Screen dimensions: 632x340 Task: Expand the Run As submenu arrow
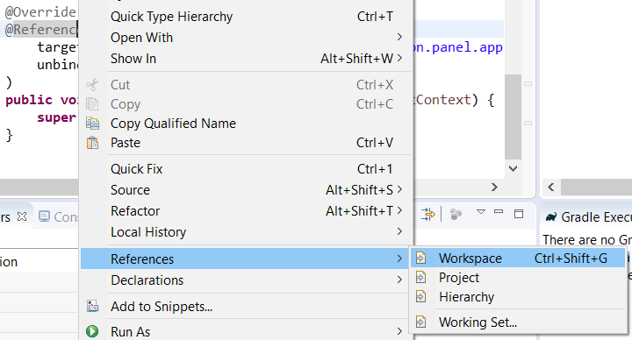399,331
